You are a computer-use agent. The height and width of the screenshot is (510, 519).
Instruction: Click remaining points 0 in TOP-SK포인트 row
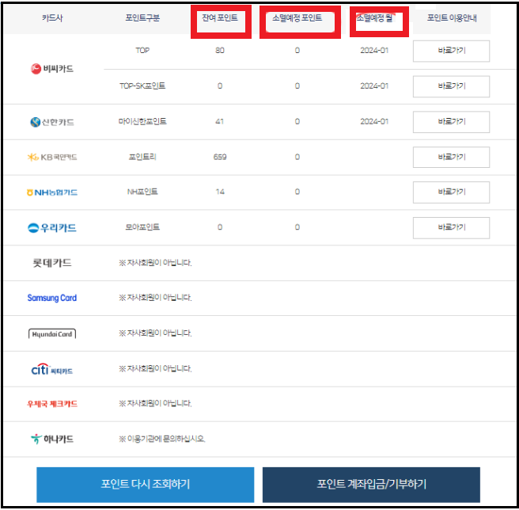pyautogui.click(x=220, y=86)
